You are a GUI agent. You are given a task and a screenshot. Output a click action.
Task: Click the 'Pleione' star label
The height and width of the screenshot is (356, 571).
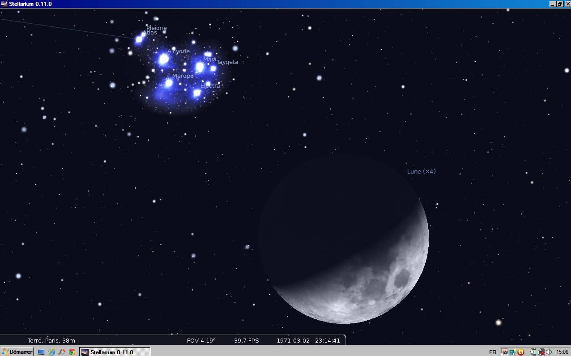pos(157,28)
